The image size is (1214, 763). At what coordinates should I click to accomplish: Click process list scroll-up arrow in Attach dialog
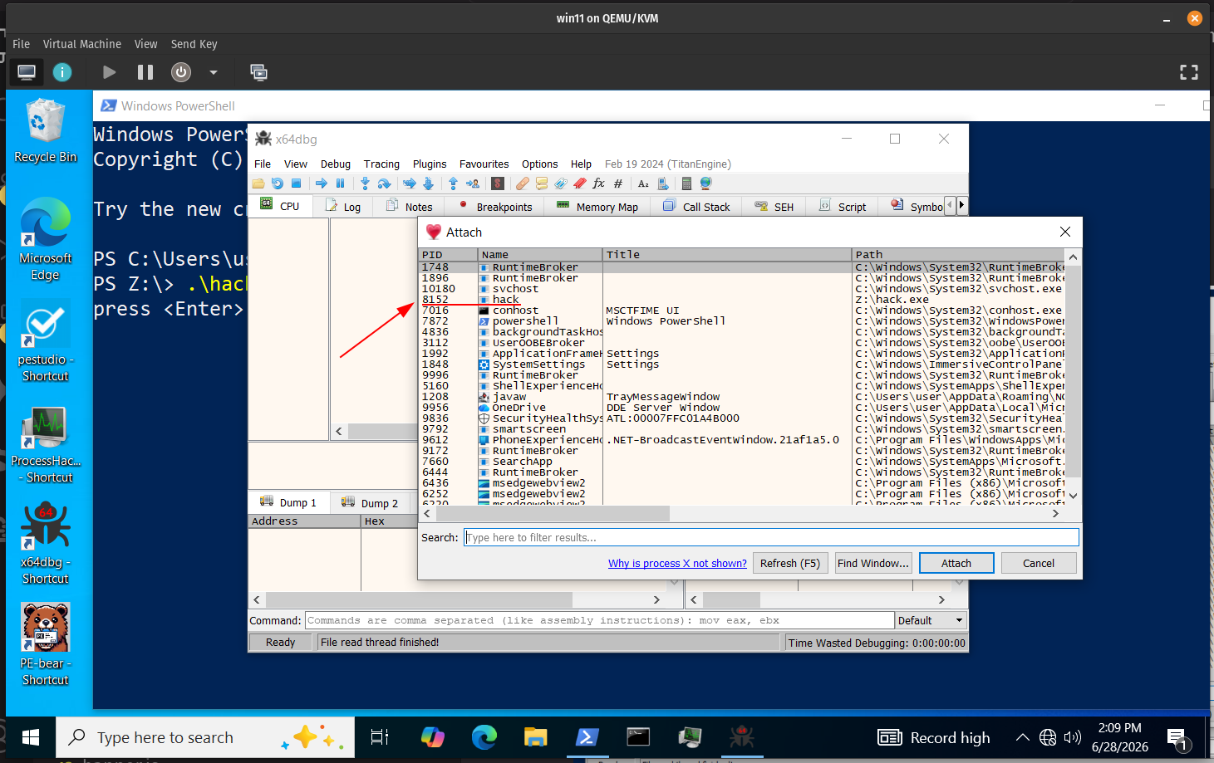(x=1074, y=257)
